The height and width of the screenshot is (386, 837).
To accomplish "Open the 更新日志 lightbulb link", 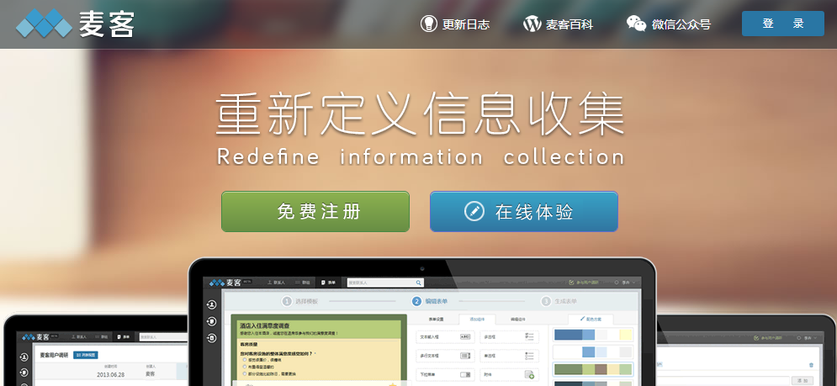I will 455,24.
